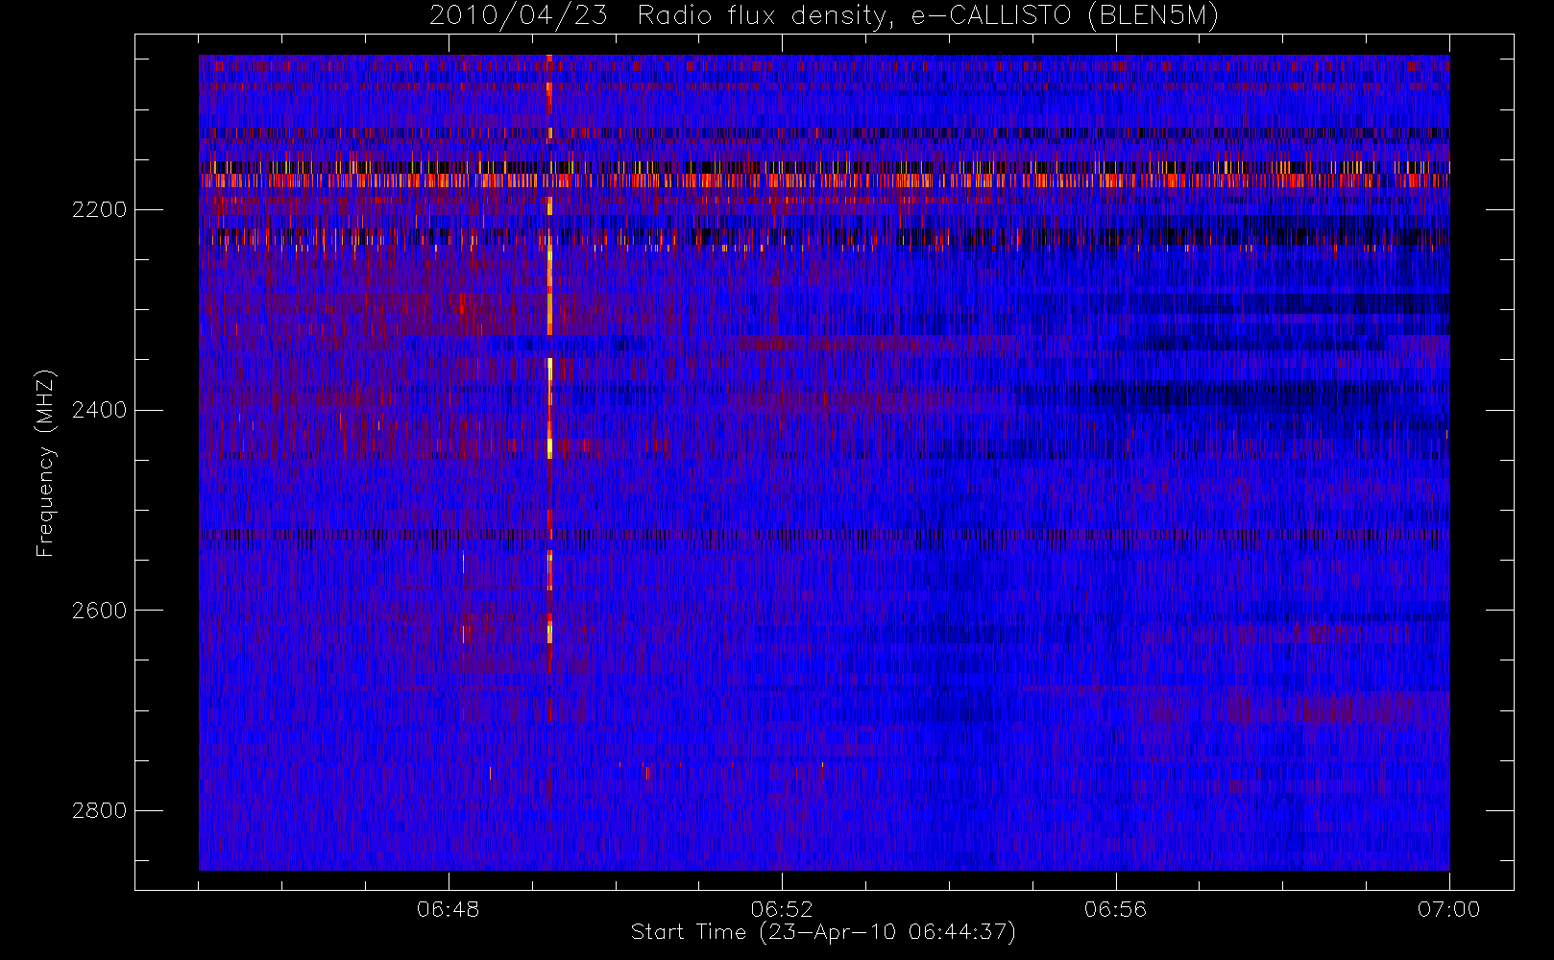Image resolution: width=1554 pixels, height=960 pixels.
Task: Click the plot title 'Radio flux density, e-CALLISTO (BLEN5M)'
Action: [x=928, y=16]
